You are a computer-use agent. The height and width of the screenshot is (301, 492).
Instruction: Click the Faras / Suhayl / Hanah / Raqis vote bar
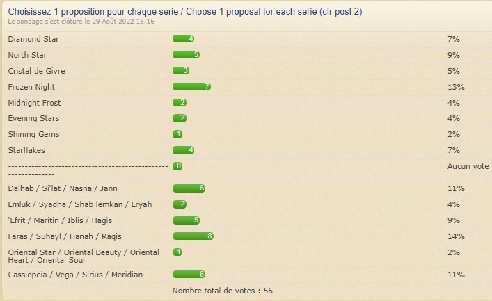[193, 236]
